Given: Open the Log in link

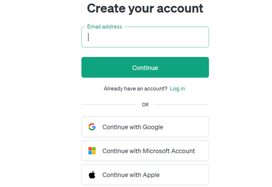Looking at the screenshot, I should 177,89.
